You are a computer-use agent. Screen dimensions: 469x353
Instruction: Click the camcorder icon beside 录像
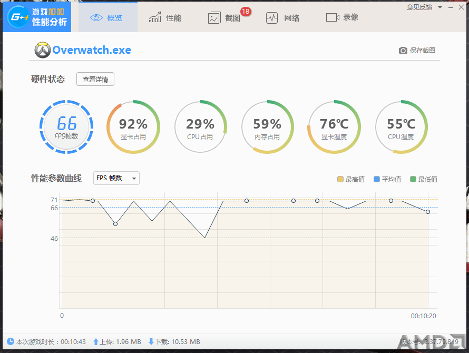click(x=333, y=17)
